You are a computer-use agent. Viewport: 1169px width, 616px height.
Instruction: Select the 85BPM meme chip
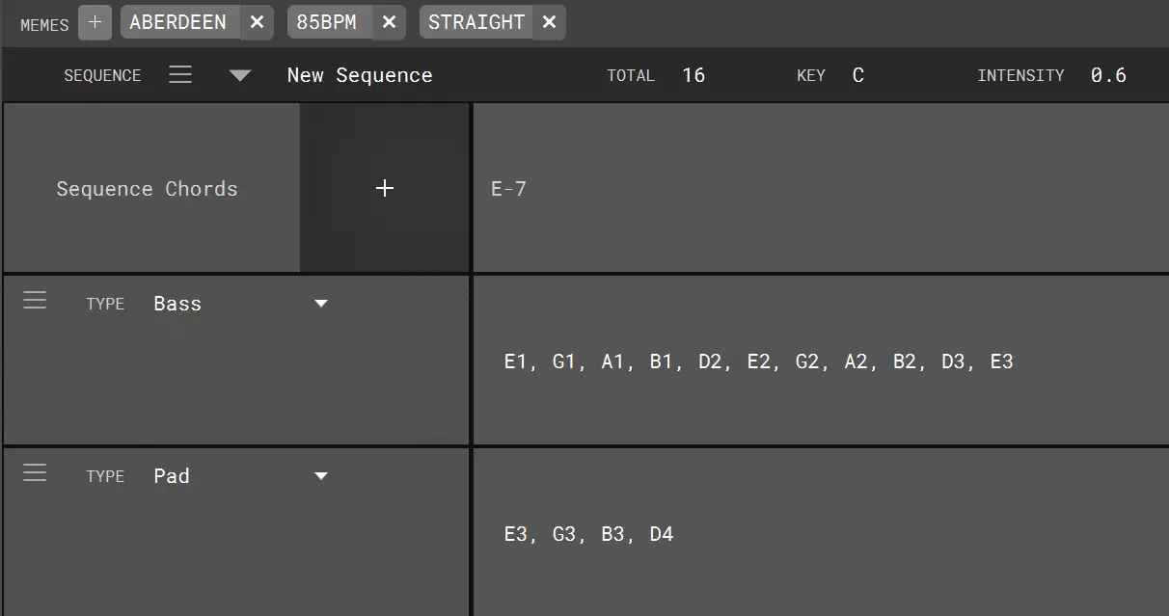pos(327,22)
